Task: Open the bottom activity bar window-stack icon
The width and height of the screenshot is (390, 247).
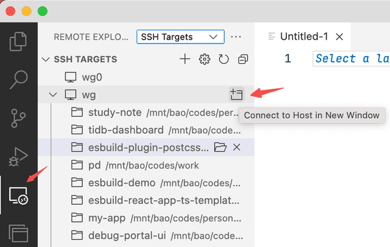Action: click(x=19, y=233)
